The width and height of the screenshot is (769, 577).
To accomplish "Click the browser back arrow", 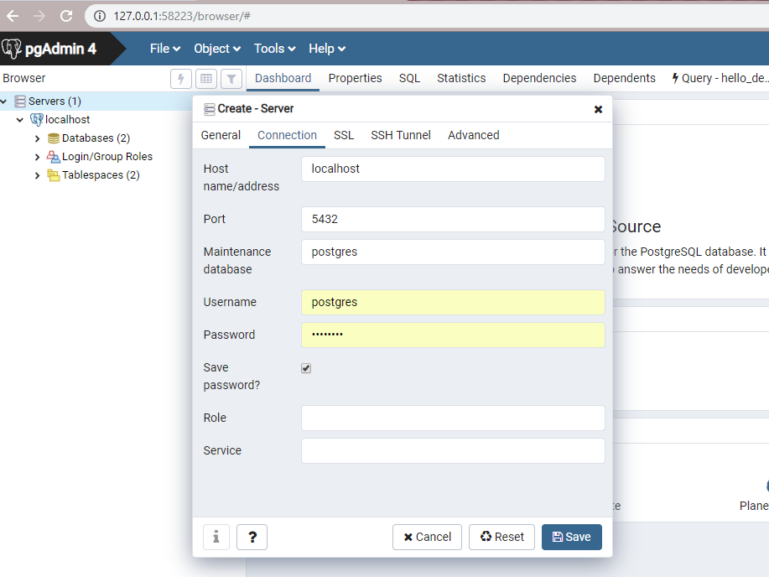I will point(13,16).
